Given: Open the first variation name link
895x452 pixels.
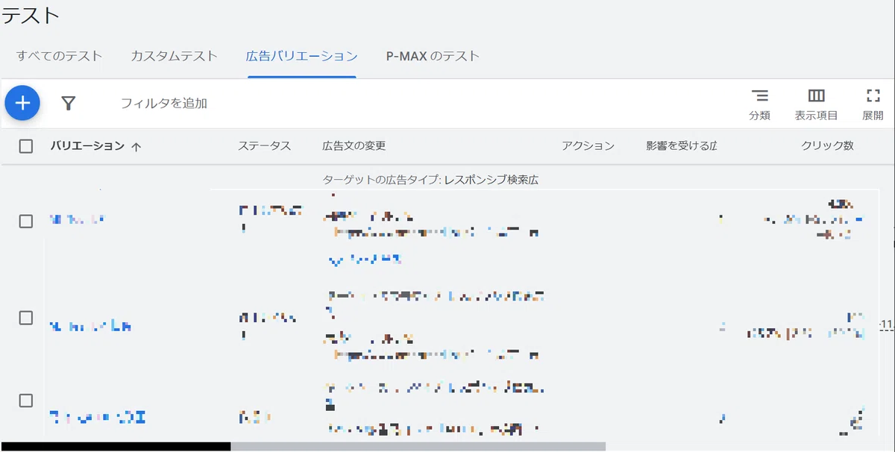Looking at the screenshot, I should (x=77, y=219).
